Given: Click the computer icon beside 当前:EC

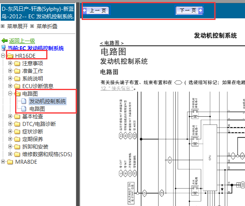Looking at the screenshot, I should click(4, 48).
